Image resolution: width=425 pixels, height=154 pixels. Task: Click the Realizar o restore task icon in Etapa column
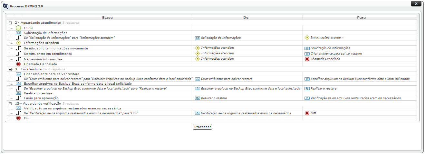point(18,93)
